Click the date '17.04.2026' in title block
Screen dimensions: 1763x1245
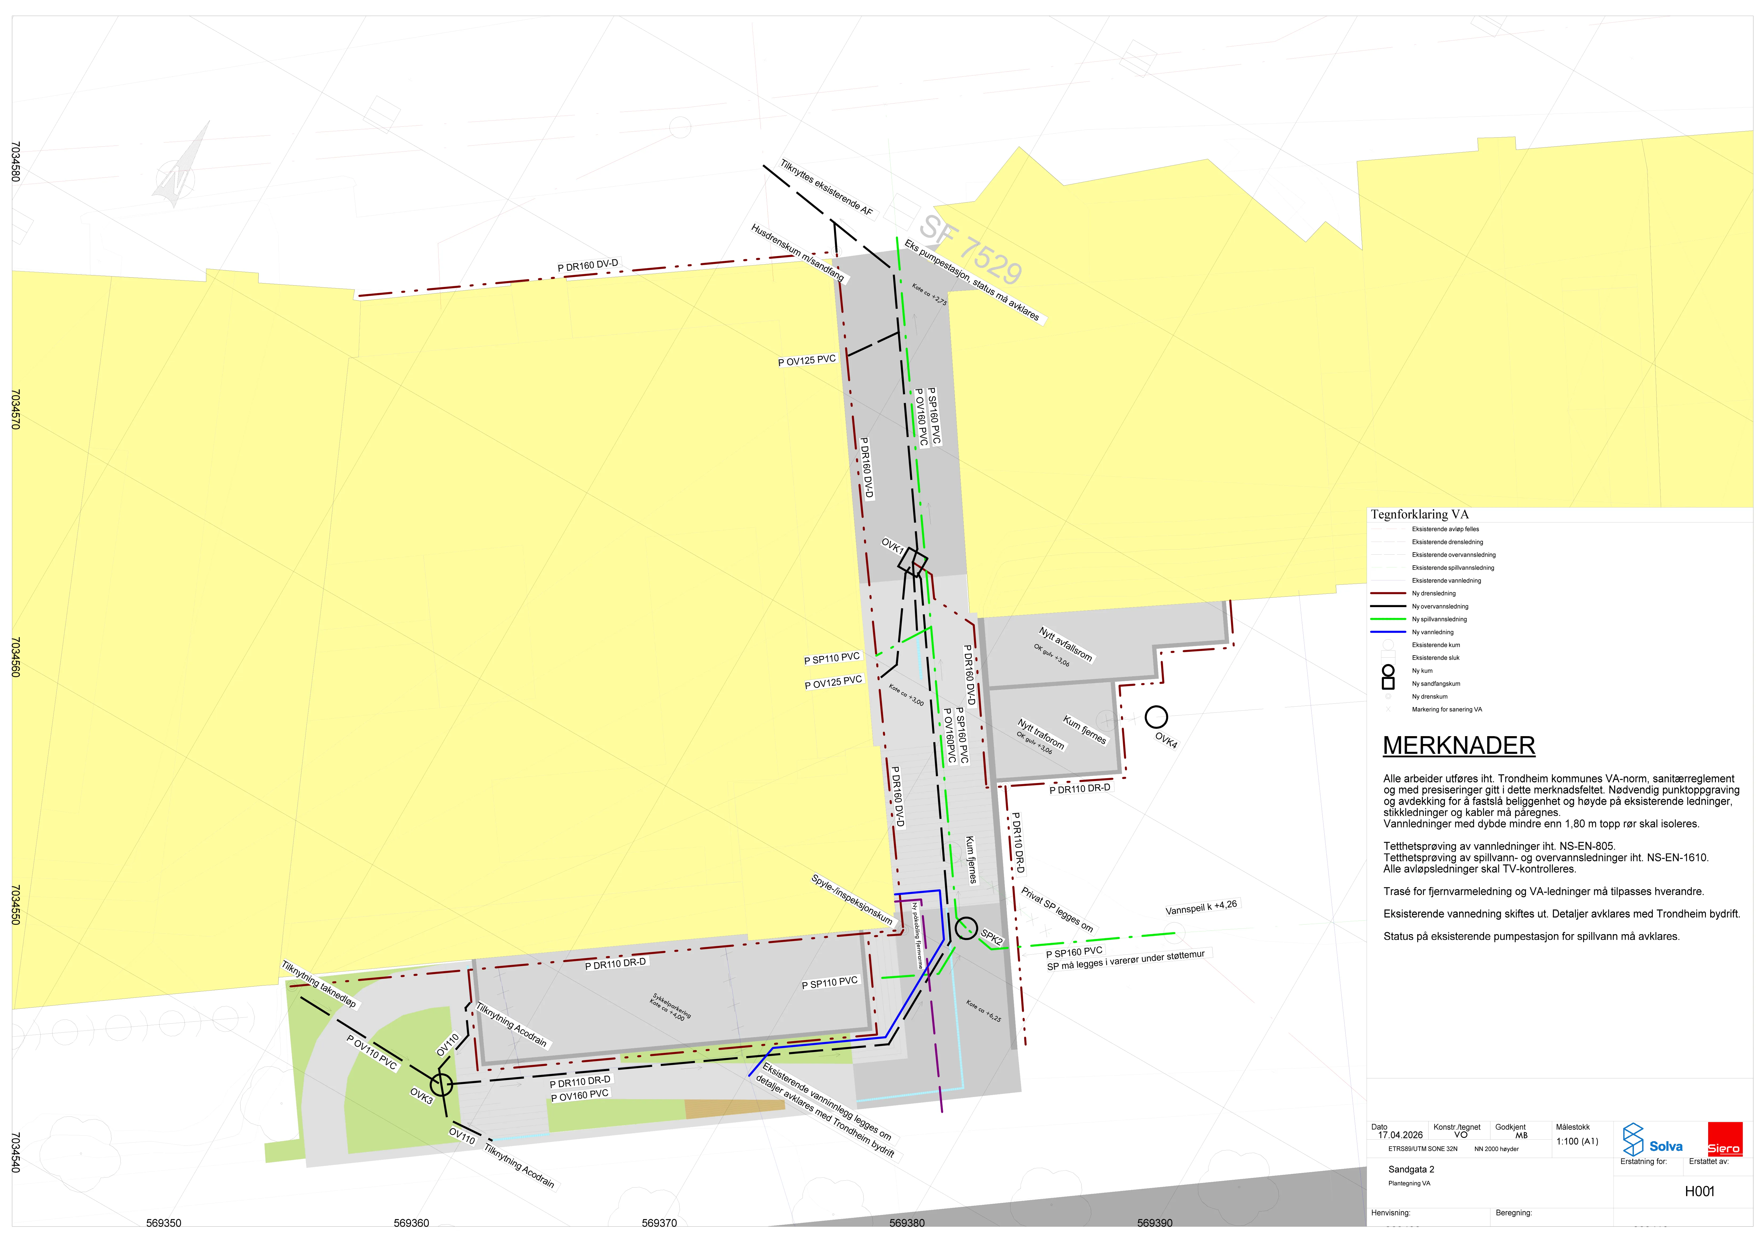[1400, 1135]
